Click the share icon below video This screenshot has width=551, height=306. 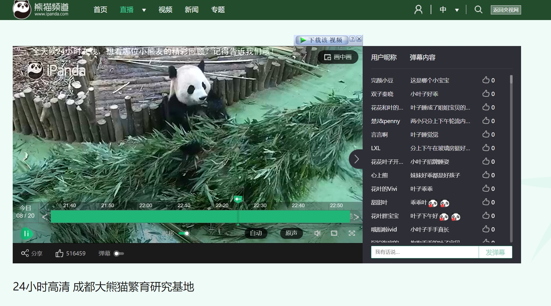[x=25, y=253]
